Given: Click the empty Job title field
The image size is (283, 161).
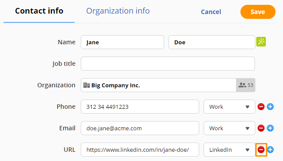Looking at the screenshot, I should [168, 64].
